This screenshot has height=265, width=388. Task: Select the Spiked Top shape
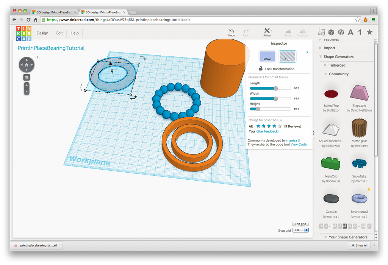pyautogui.click(x=331, y=94)
